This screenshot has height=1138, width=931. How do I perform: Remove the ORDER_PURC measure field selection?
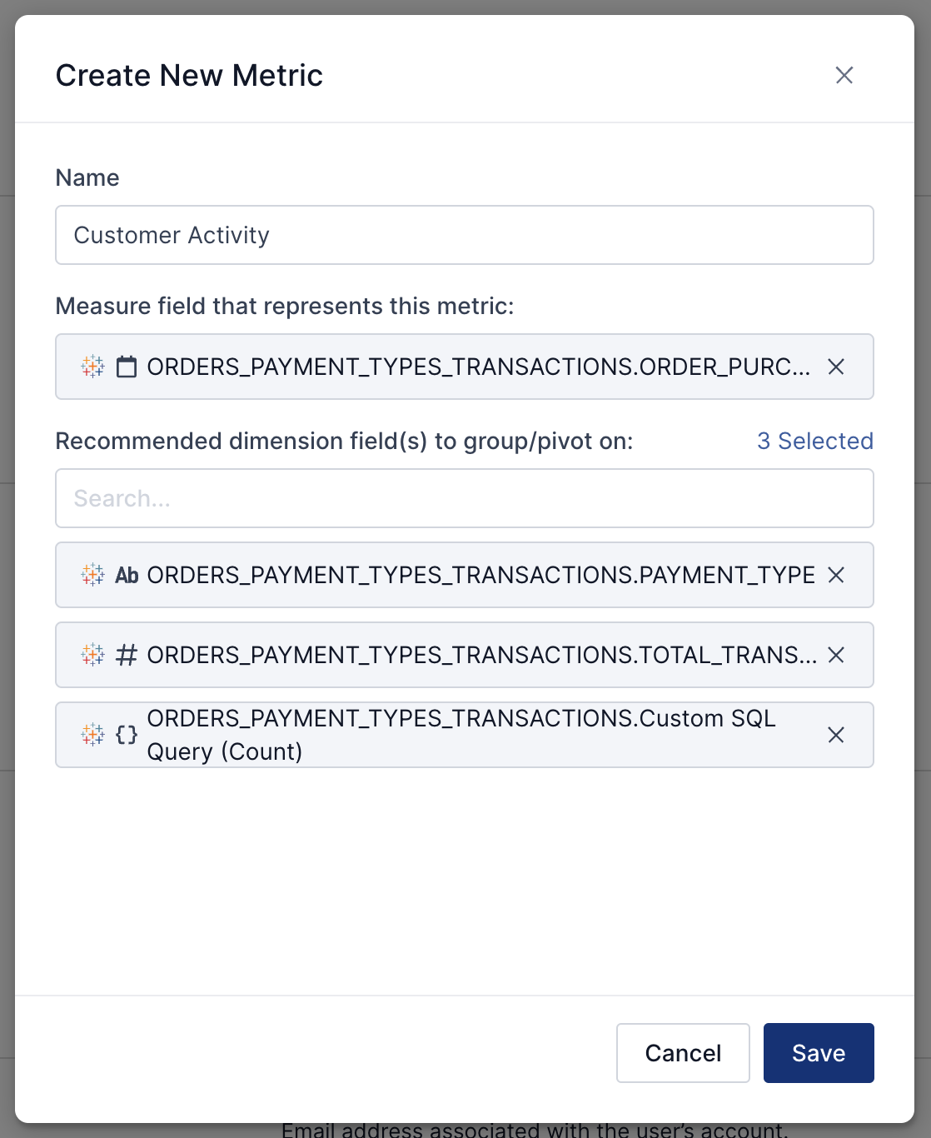(836, 367)
